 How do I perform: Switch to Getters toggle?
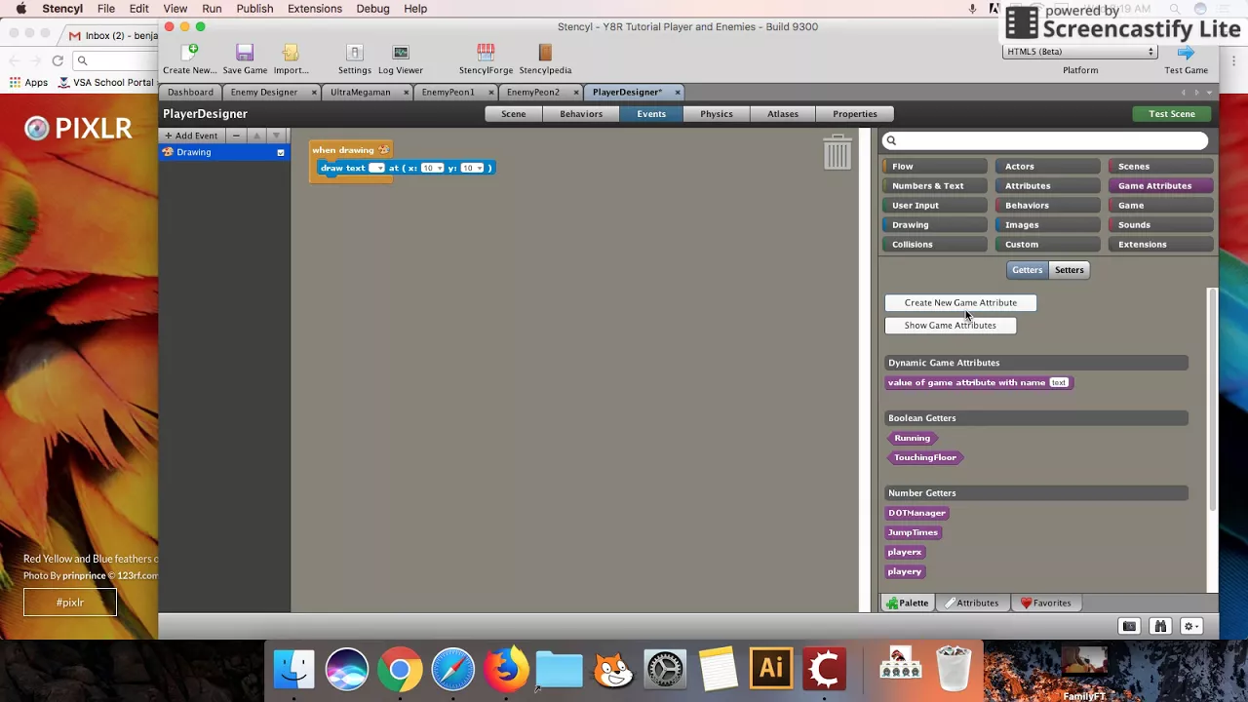(1027, 270)
